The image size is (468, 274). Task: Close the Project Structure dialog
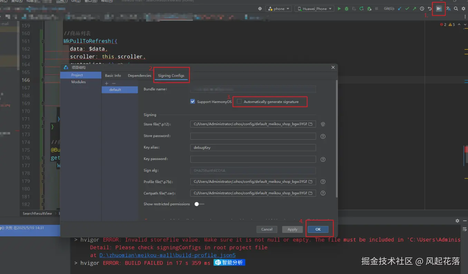(333, 67)
